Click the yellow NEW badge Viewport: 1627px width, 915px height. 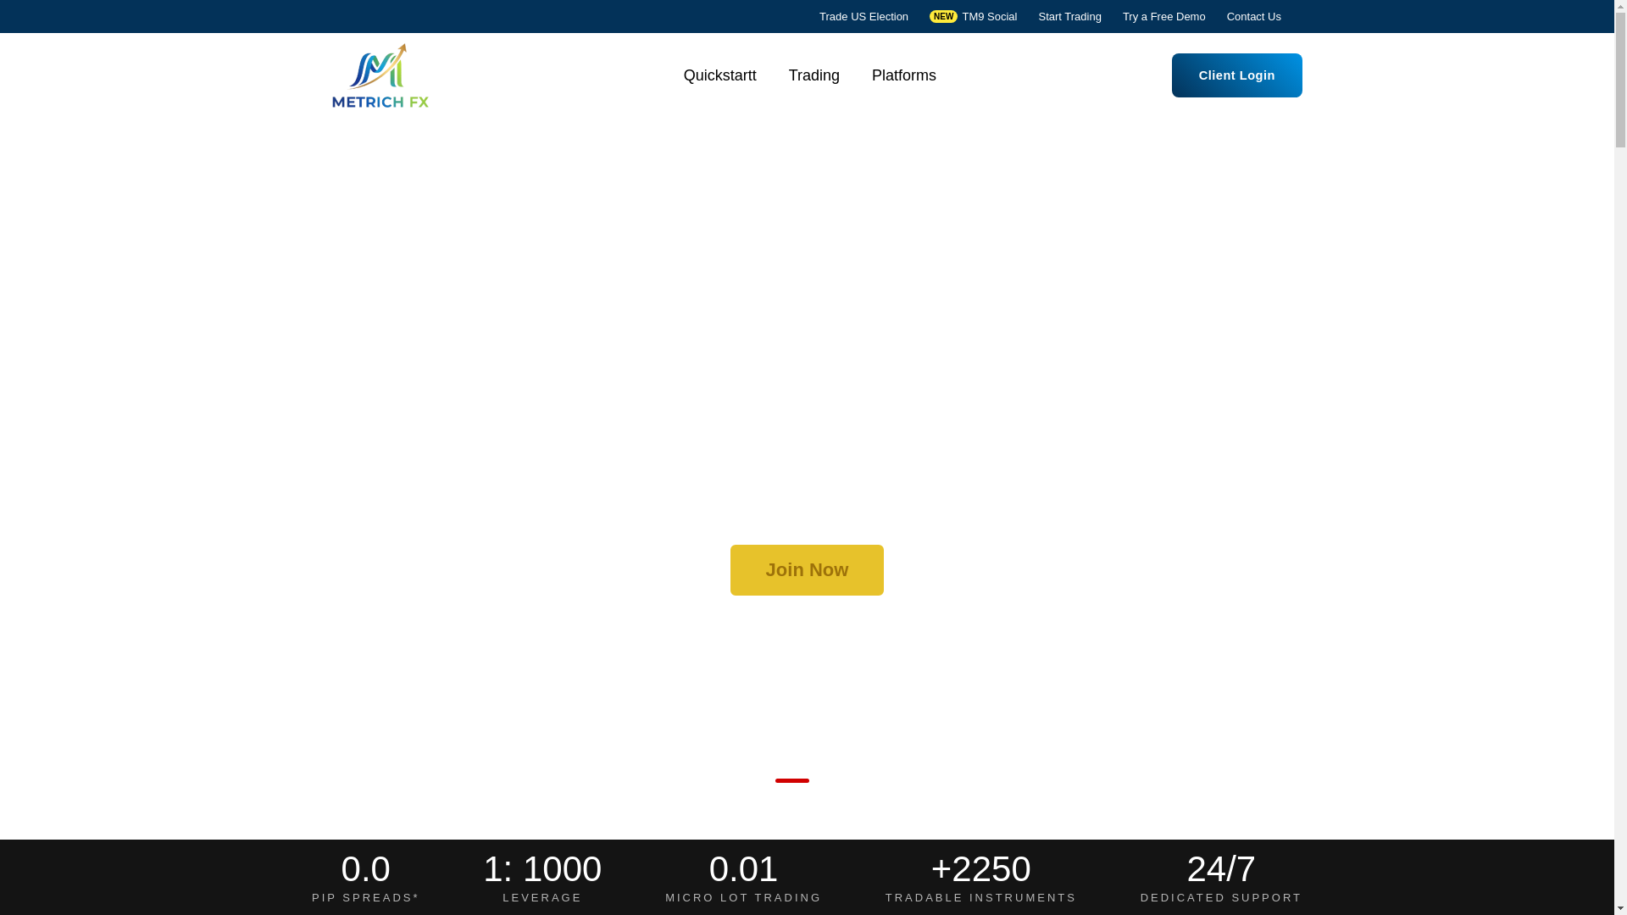(943, 17)
